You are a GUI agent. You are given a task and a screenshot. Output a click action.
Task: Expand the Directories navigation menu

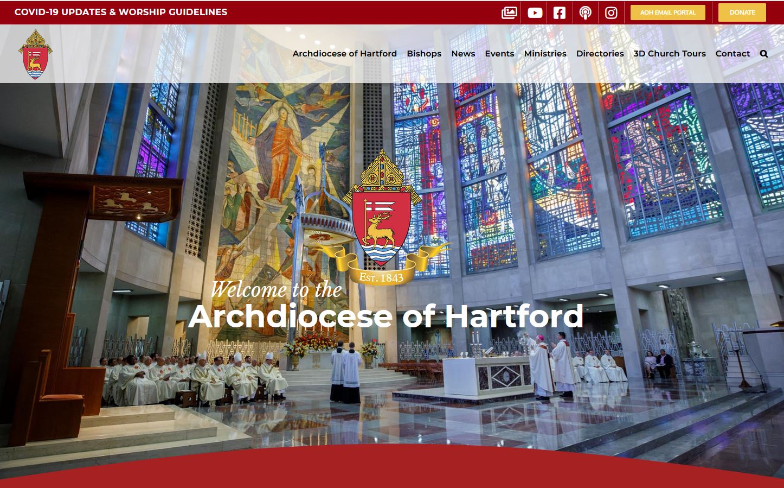click(x=600, y=53)
